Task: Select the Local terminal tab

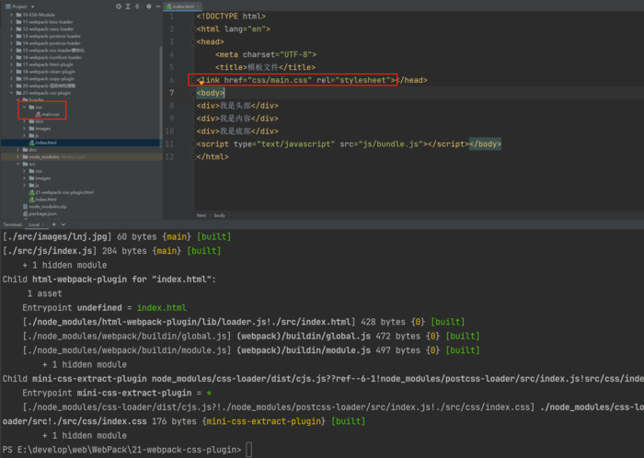Action: click(x=34, y=224)
